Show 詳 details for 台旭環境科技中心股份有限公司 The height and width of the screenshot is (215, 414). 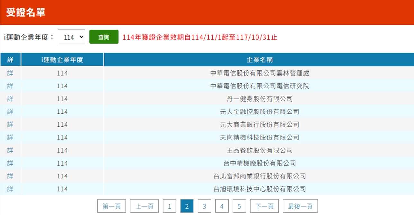[10, 189]
